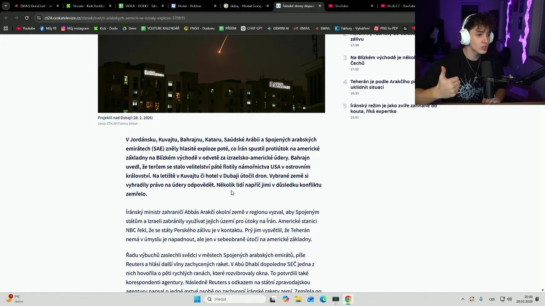The width and height of the screenshot is (545, 306).
Task: Launch Copilot from the taskbar
Action: 286,299
